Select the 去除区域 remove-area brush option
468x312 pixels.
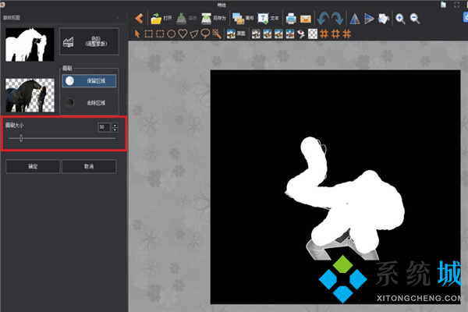tap(89, 102)
